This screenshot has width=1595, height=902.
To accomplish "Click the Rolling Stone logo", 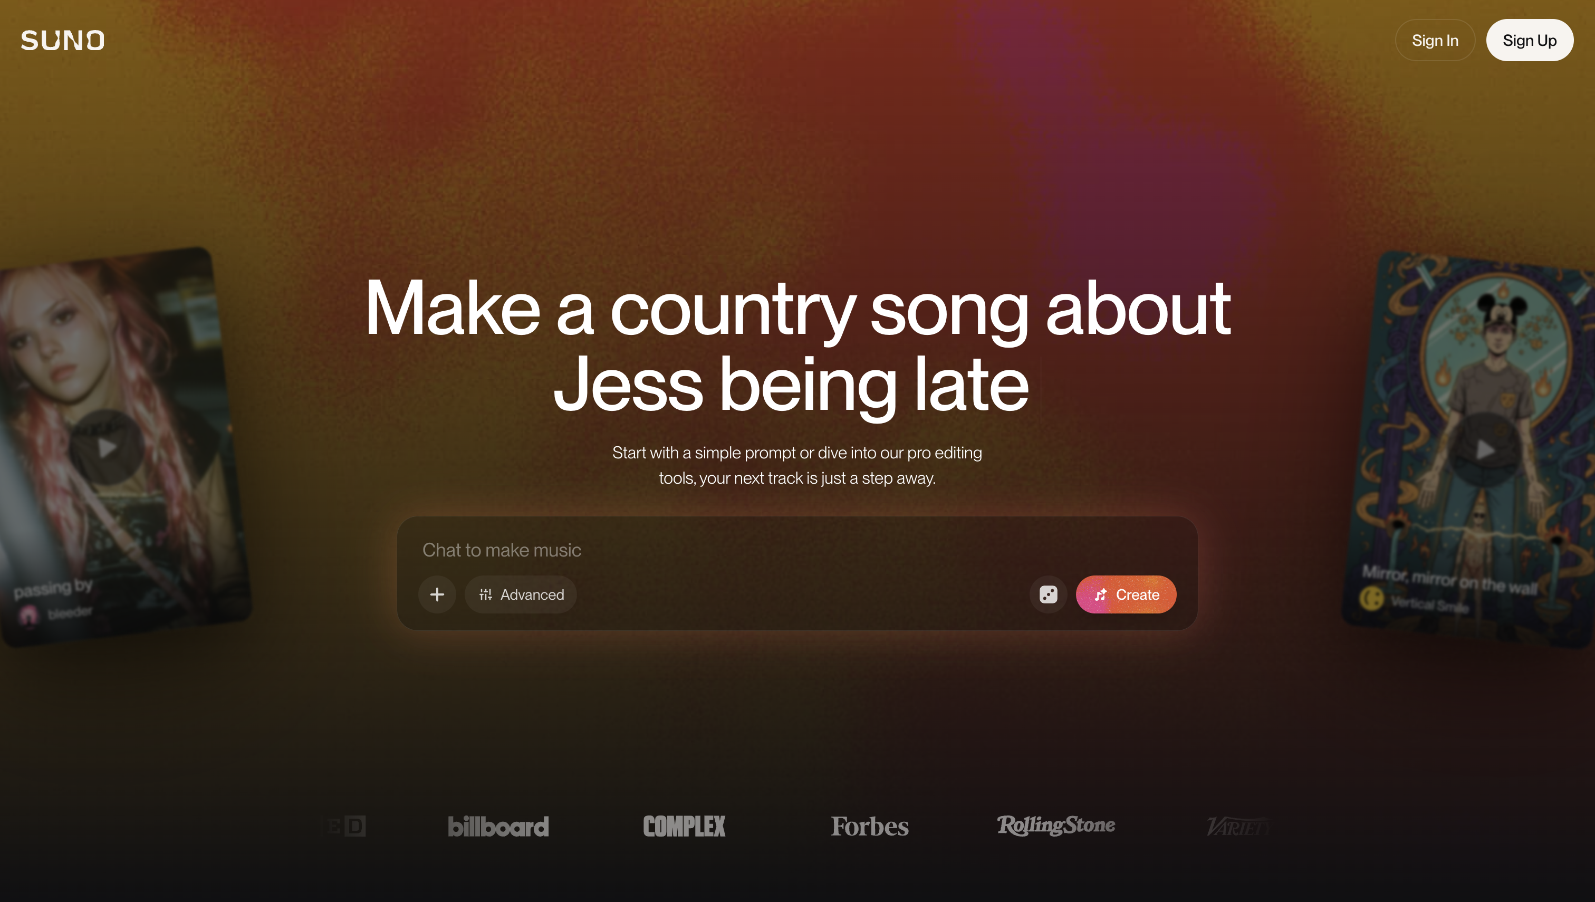I will coord(1055,825).
